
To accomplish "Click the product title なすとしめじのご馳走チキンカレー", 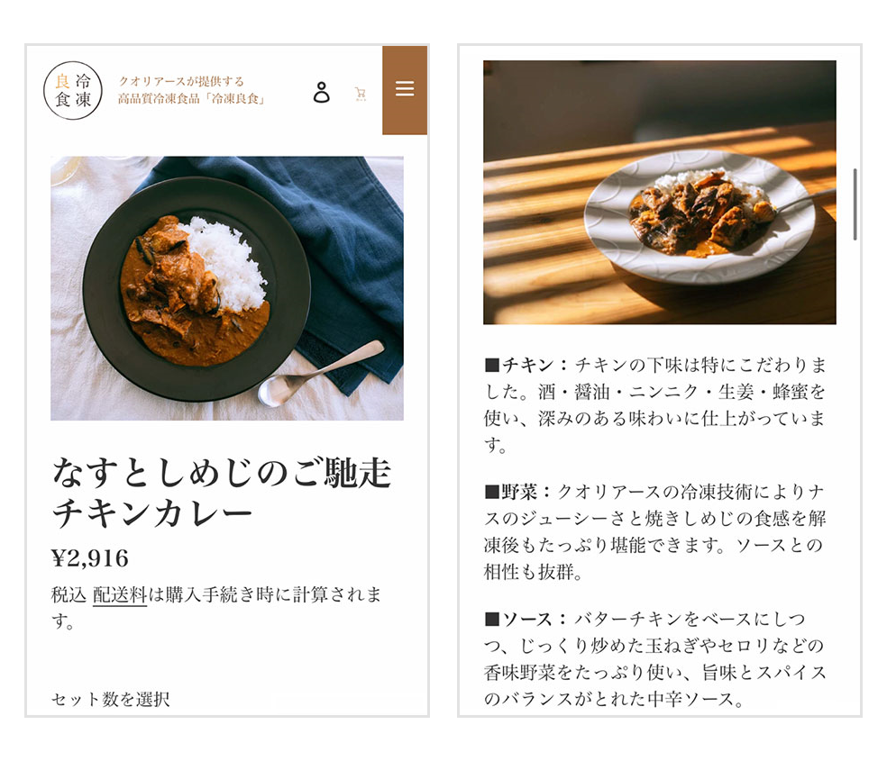I will 222,493.
